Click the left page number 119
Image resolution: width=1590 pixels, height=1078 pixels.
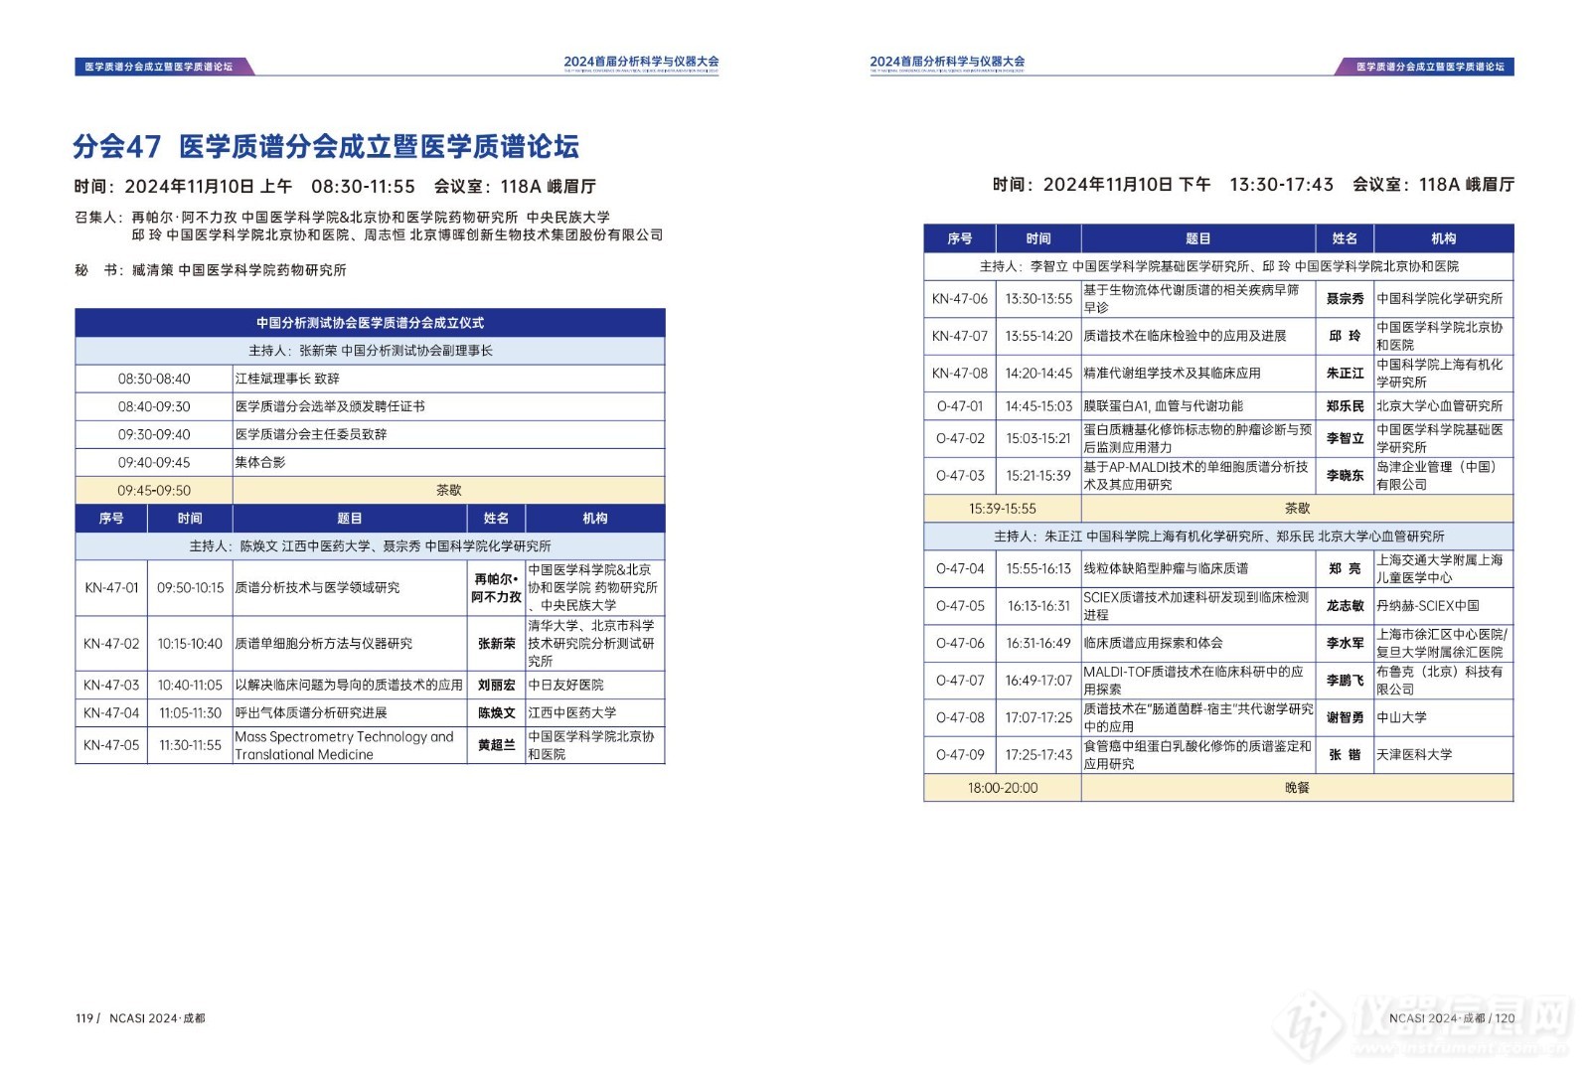pos(83,1017)
